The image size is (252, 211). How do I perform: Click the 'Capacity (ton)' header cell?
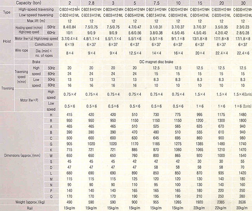(29, 3)
